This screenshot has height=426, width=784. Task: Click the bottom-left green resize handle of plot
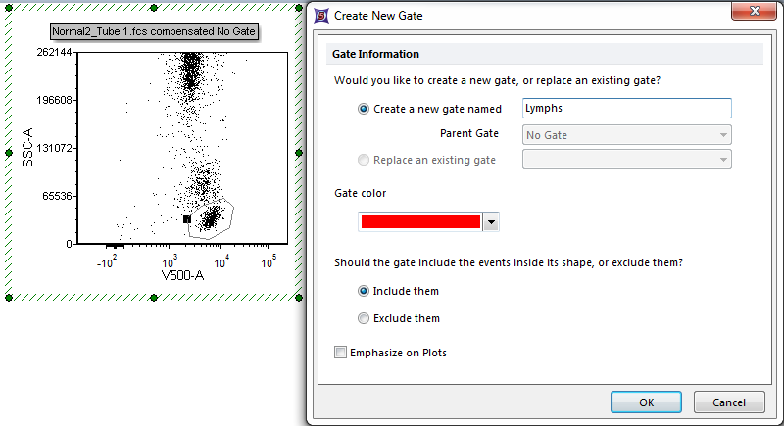8,296
